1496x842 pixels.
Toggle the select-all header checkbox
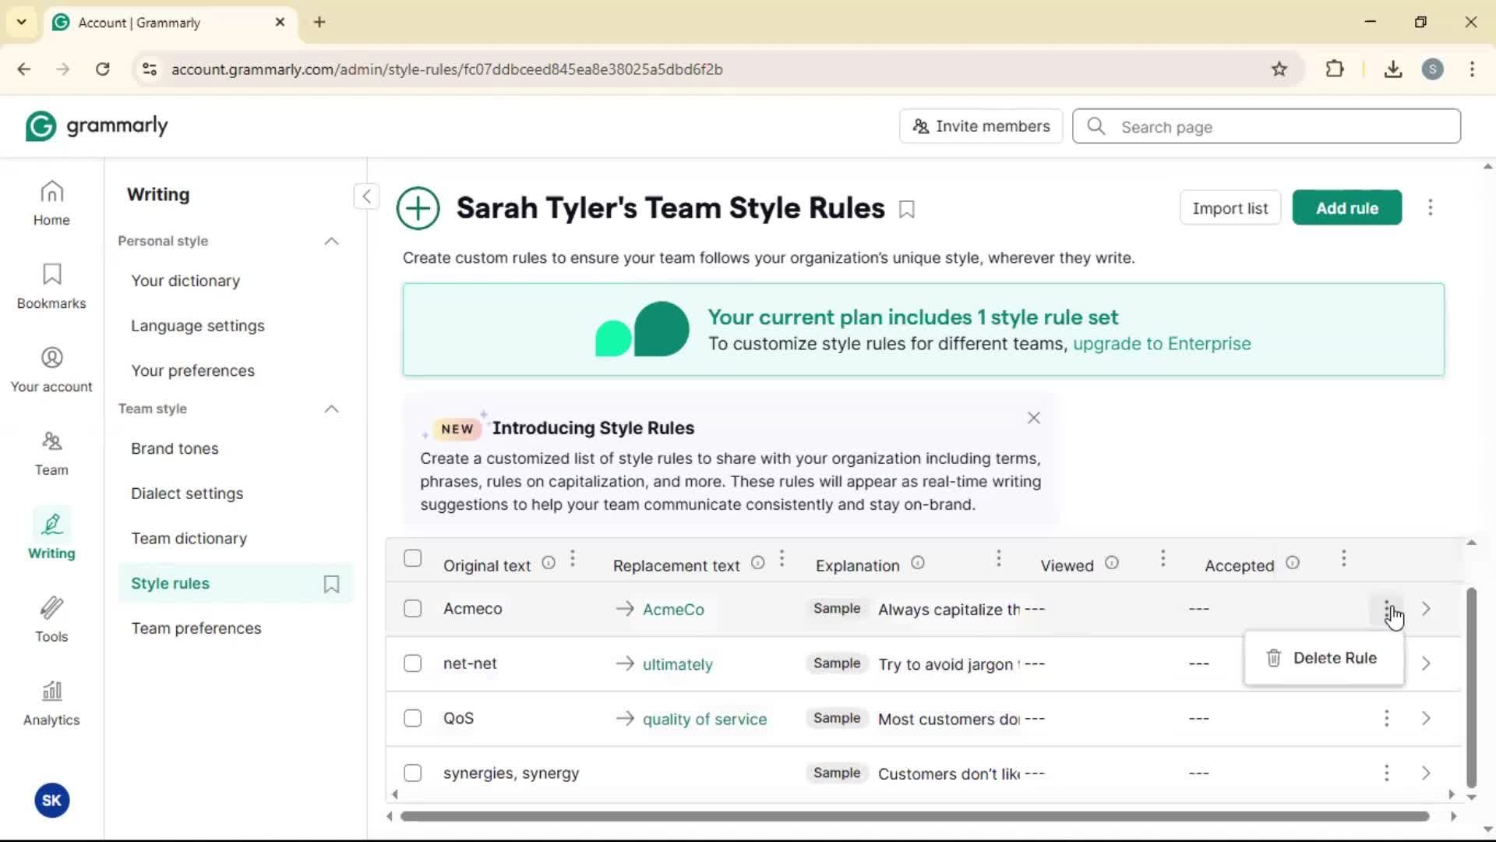click(413, 559)
